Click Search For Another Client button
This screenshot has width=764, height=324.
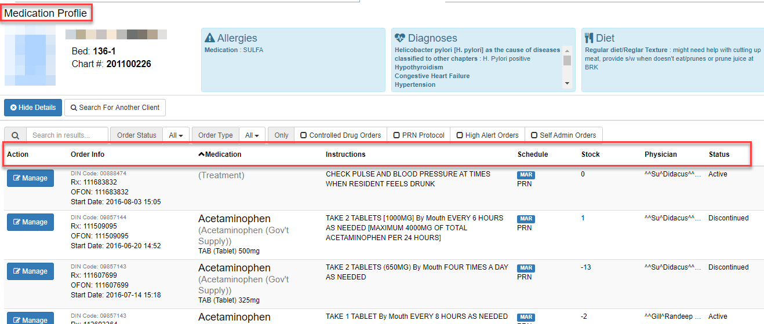pyautogui.click(x=115, y=108)
